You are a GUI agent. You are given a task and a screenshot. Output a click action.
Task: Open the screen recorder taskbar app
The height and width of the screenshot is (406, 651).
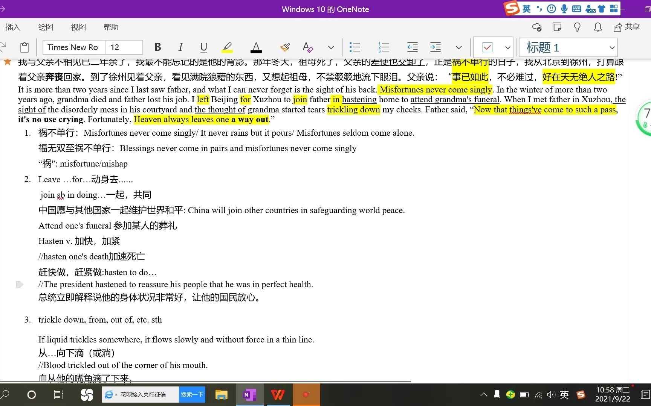click(x=306, y=395)
